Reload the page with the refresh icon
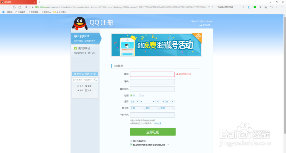This screenshot has width=286, height=153. click(14, 7)
